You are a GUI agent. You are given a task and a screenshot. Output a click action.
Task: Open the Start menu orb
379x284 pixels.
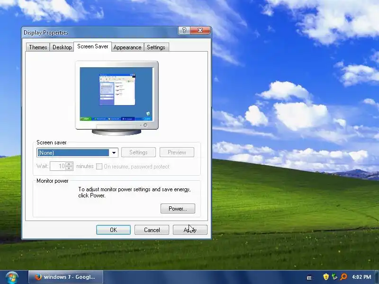[x=12, y=277]
